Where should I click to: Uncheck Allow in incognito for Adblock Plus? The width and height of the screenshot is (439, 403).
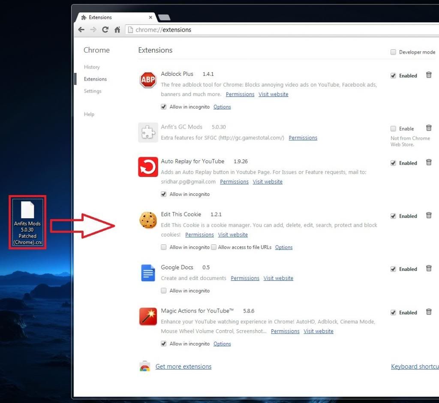tap(163, 107)
